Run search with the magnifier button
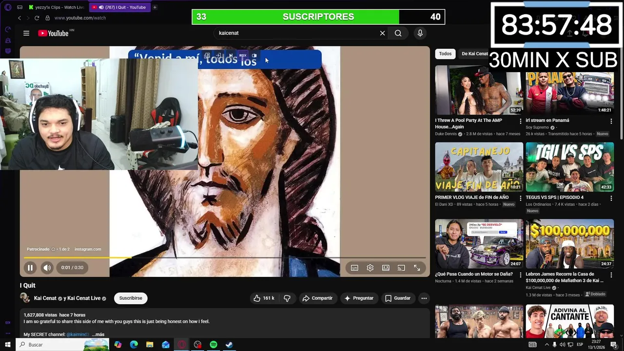 pyautogui.click(x=398, y=33)
